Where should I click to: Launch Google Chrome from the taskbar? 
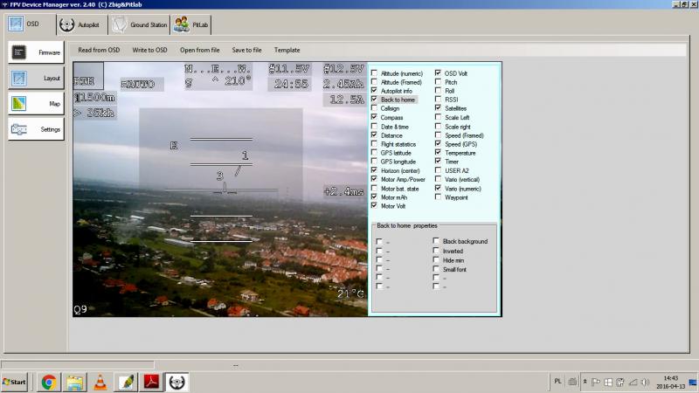[49, 382]
